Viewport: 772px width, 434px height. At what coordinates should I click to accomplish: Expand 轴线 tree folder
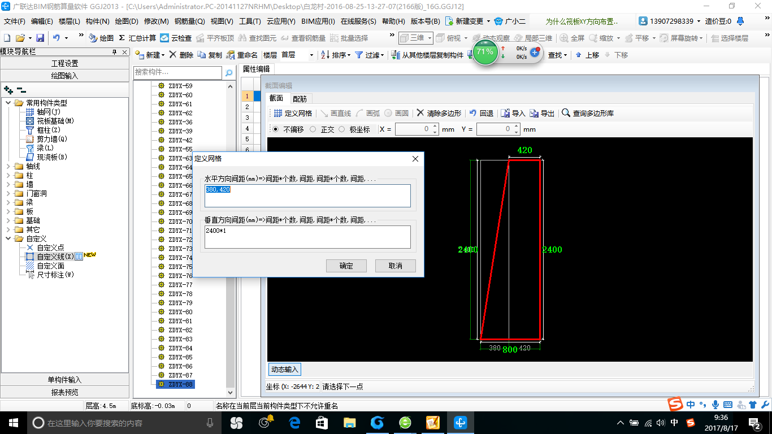pos(8,166)
